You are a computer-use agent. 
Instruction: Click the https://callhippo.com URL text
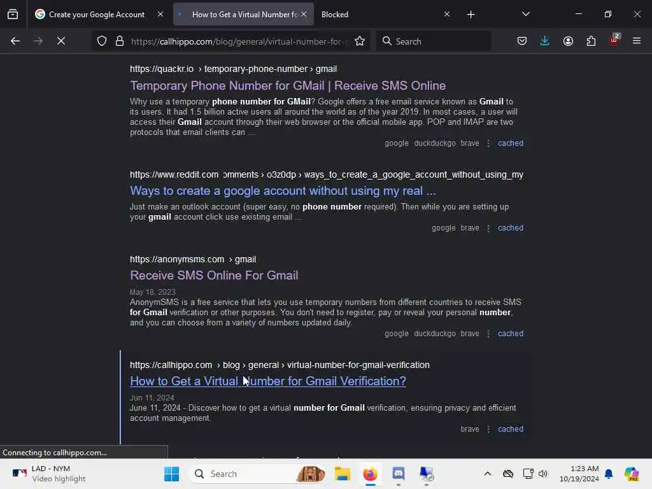pyautogui.click(x=171, y=365)
